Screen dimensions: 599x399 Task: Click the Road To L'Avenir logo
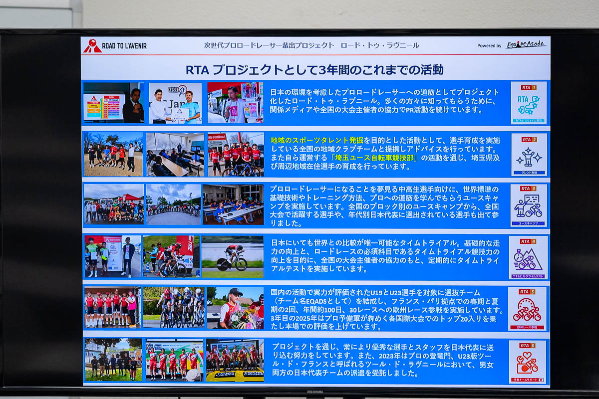pos(115,46)
